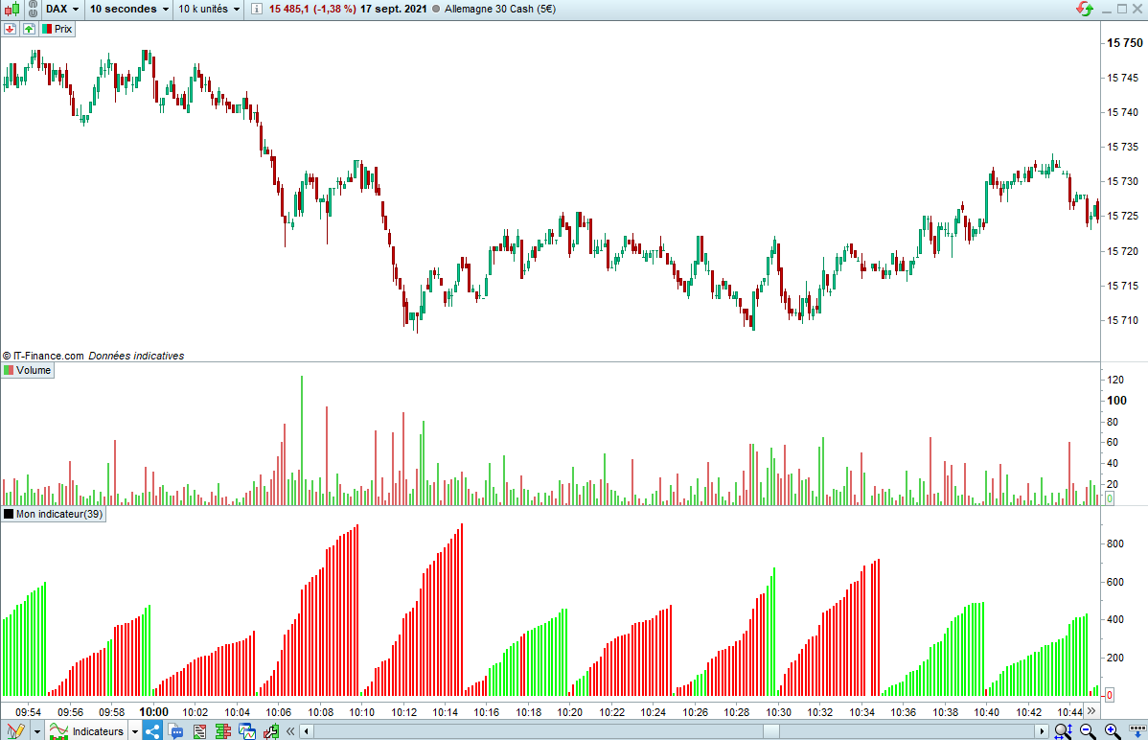Screen dimensions: 1148x740
Task: Click the Données indicatives text
Action: [x=136, y=356]
